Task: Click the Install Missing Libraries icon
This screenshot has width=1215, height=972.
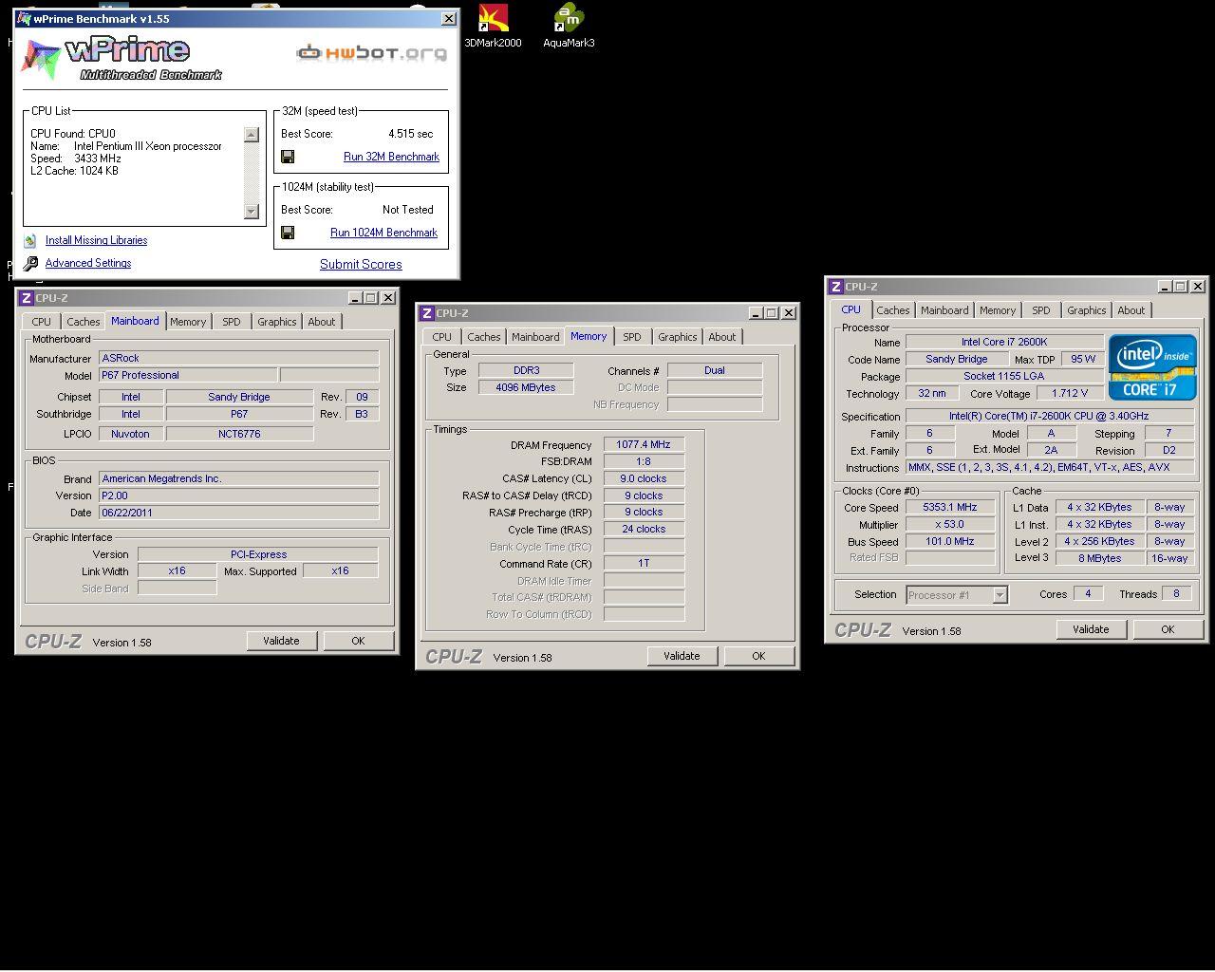Action: (30, 241)
